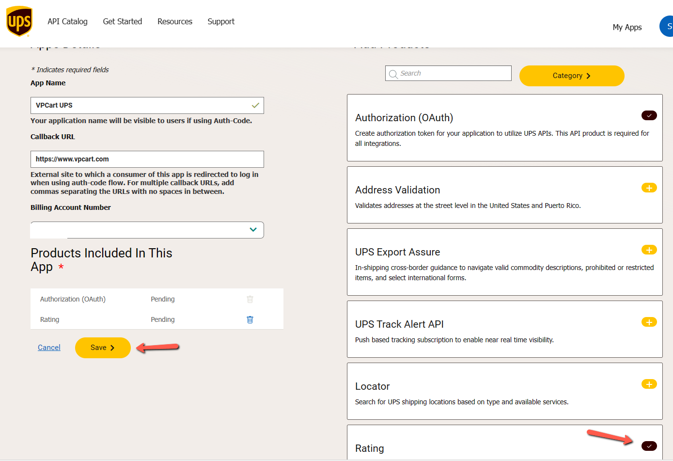Click the UPS Track Alert API title
The image size is (673, 461).
click(399, 324)
